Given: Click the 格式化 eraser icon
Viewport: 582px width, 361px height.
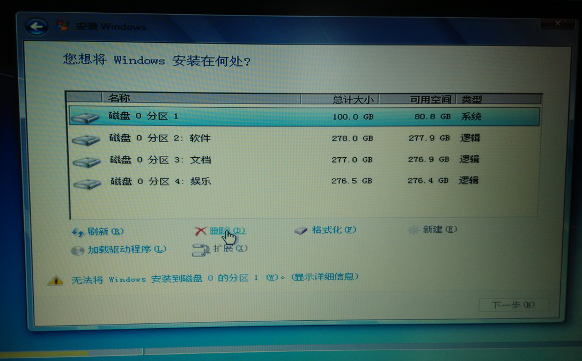Looking at the screenshot, I should coord(301,231).
